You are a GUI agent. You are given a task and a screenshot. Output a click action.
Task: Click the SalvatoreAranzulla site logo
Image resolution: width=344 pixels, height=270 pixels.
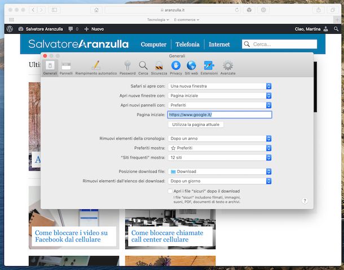tap(78, 44)
